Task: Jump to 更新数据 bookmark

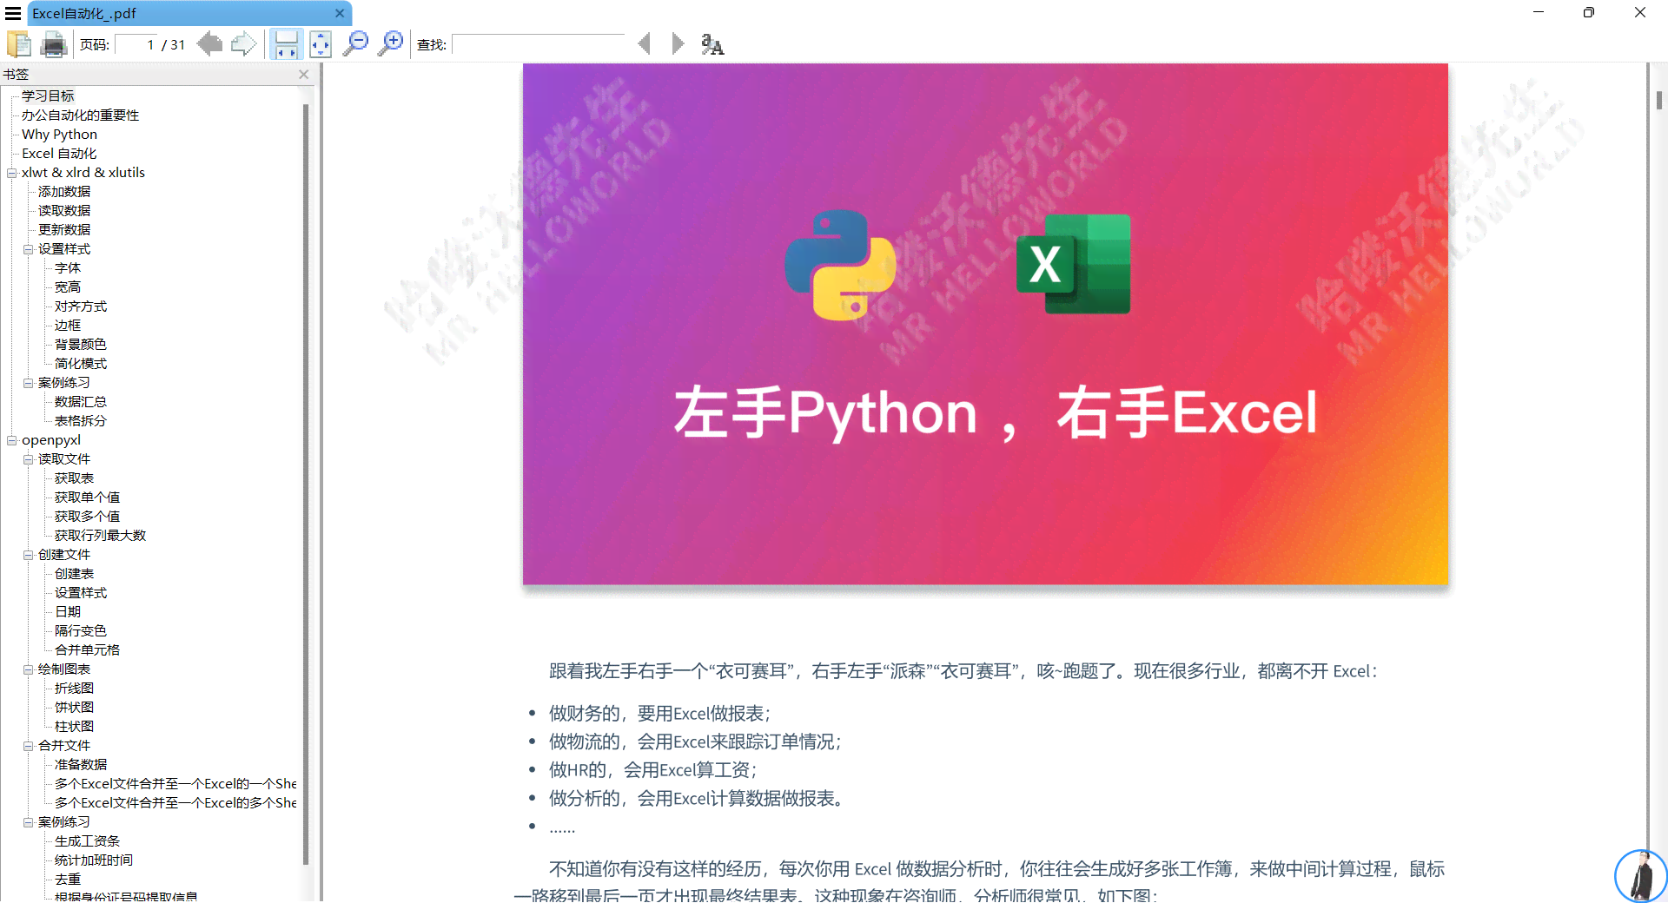Action: tap(64, 230)
